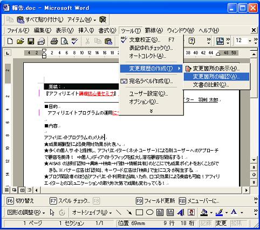The width and height of the screenshot is (260, 230).
Task: Insert a vertical text box icon
Action: [170, 212]
